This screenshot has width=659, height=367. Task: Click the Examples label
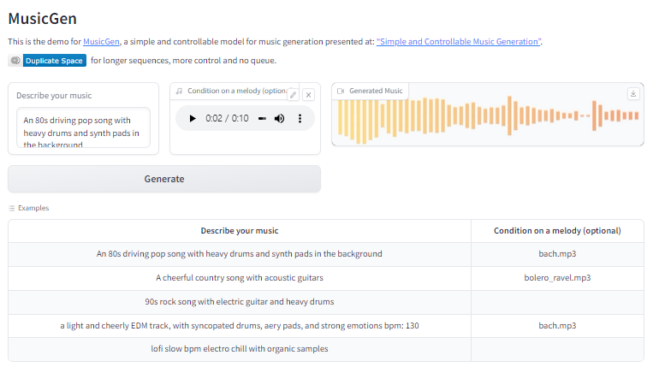point(33,208)
